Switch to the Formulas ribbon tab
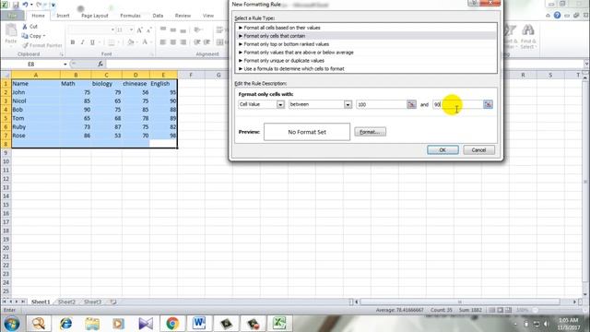590x332 pixels. point(130,16)
